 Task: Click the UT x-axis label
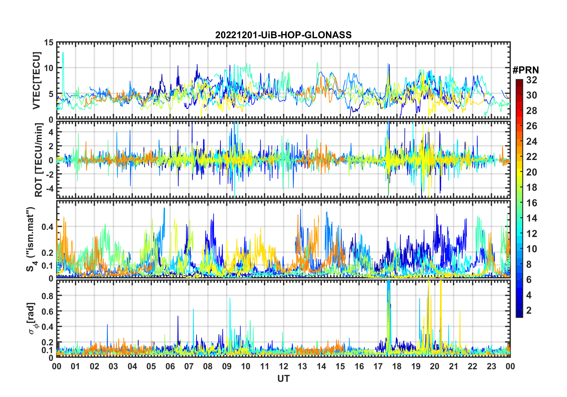(x=283, y=378)
